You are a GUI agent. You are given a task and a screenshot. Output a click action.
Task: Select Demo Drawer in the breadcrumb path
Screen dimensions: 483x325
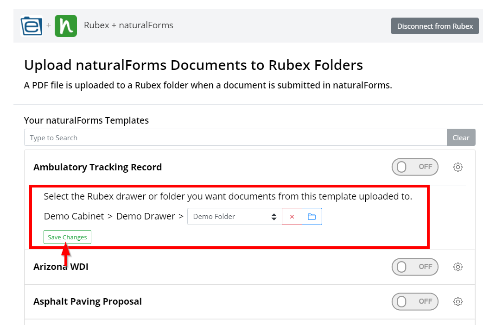coord(146,216)
